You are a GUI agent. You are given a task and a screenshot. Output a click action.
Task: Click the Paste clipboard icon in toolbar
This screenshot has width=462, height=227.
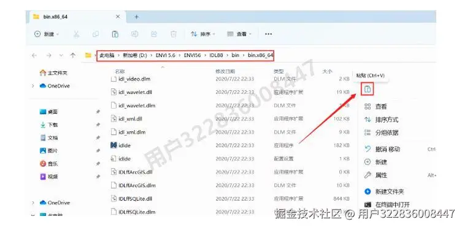point(115,34)
